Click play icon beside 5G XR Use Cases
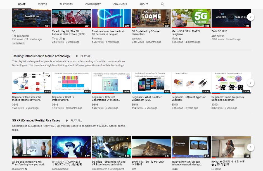This screenshot has width=263, height=171. pos(67,120)
